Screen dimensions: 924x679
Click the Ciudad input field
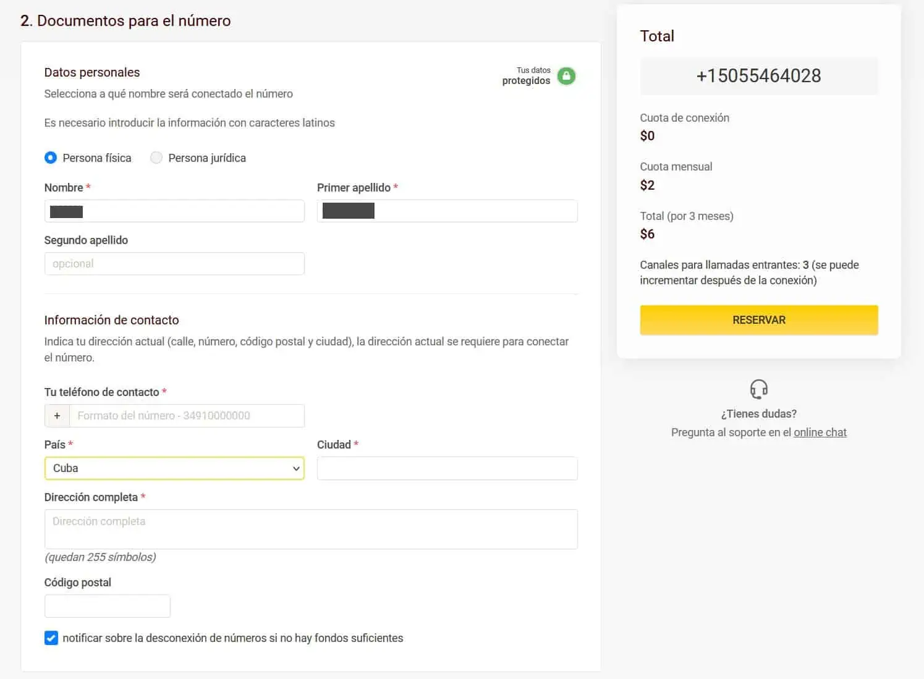coord(447,468)
